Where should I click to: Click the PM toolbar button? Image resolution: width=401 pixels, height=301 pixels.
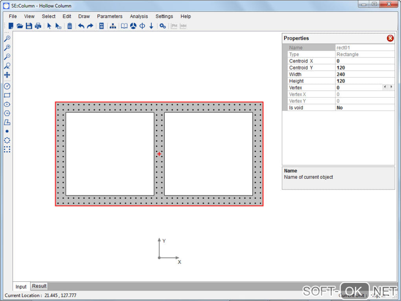(174, 26)
